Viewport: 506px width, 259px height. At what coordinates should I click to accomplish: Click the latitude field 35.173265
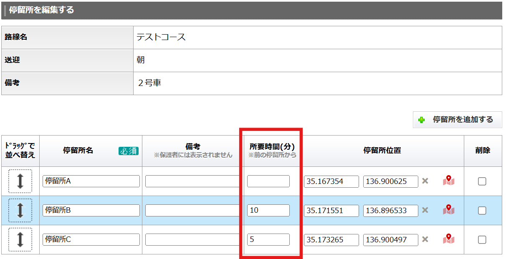pyautogui.click(x=331, y=240)
